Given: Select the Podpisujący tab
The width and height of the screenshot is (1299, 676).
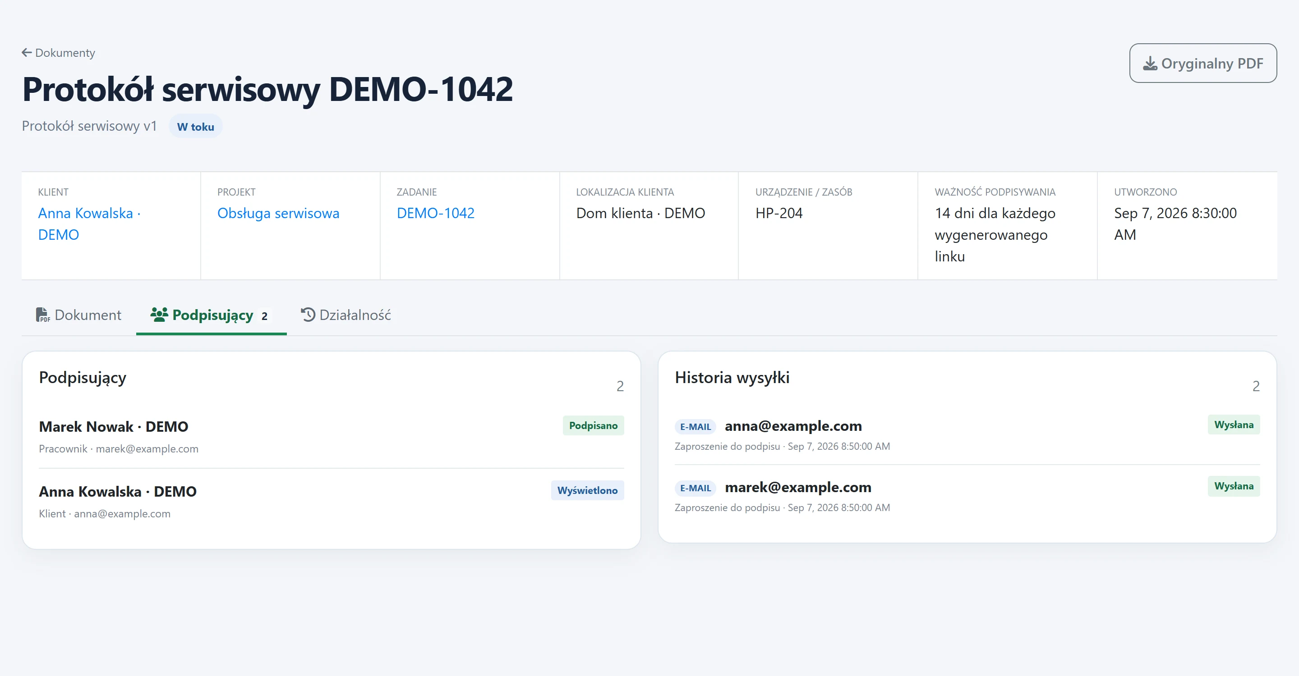Looking at the screenshot, I should pyautogui.click(x=211, y=315).
